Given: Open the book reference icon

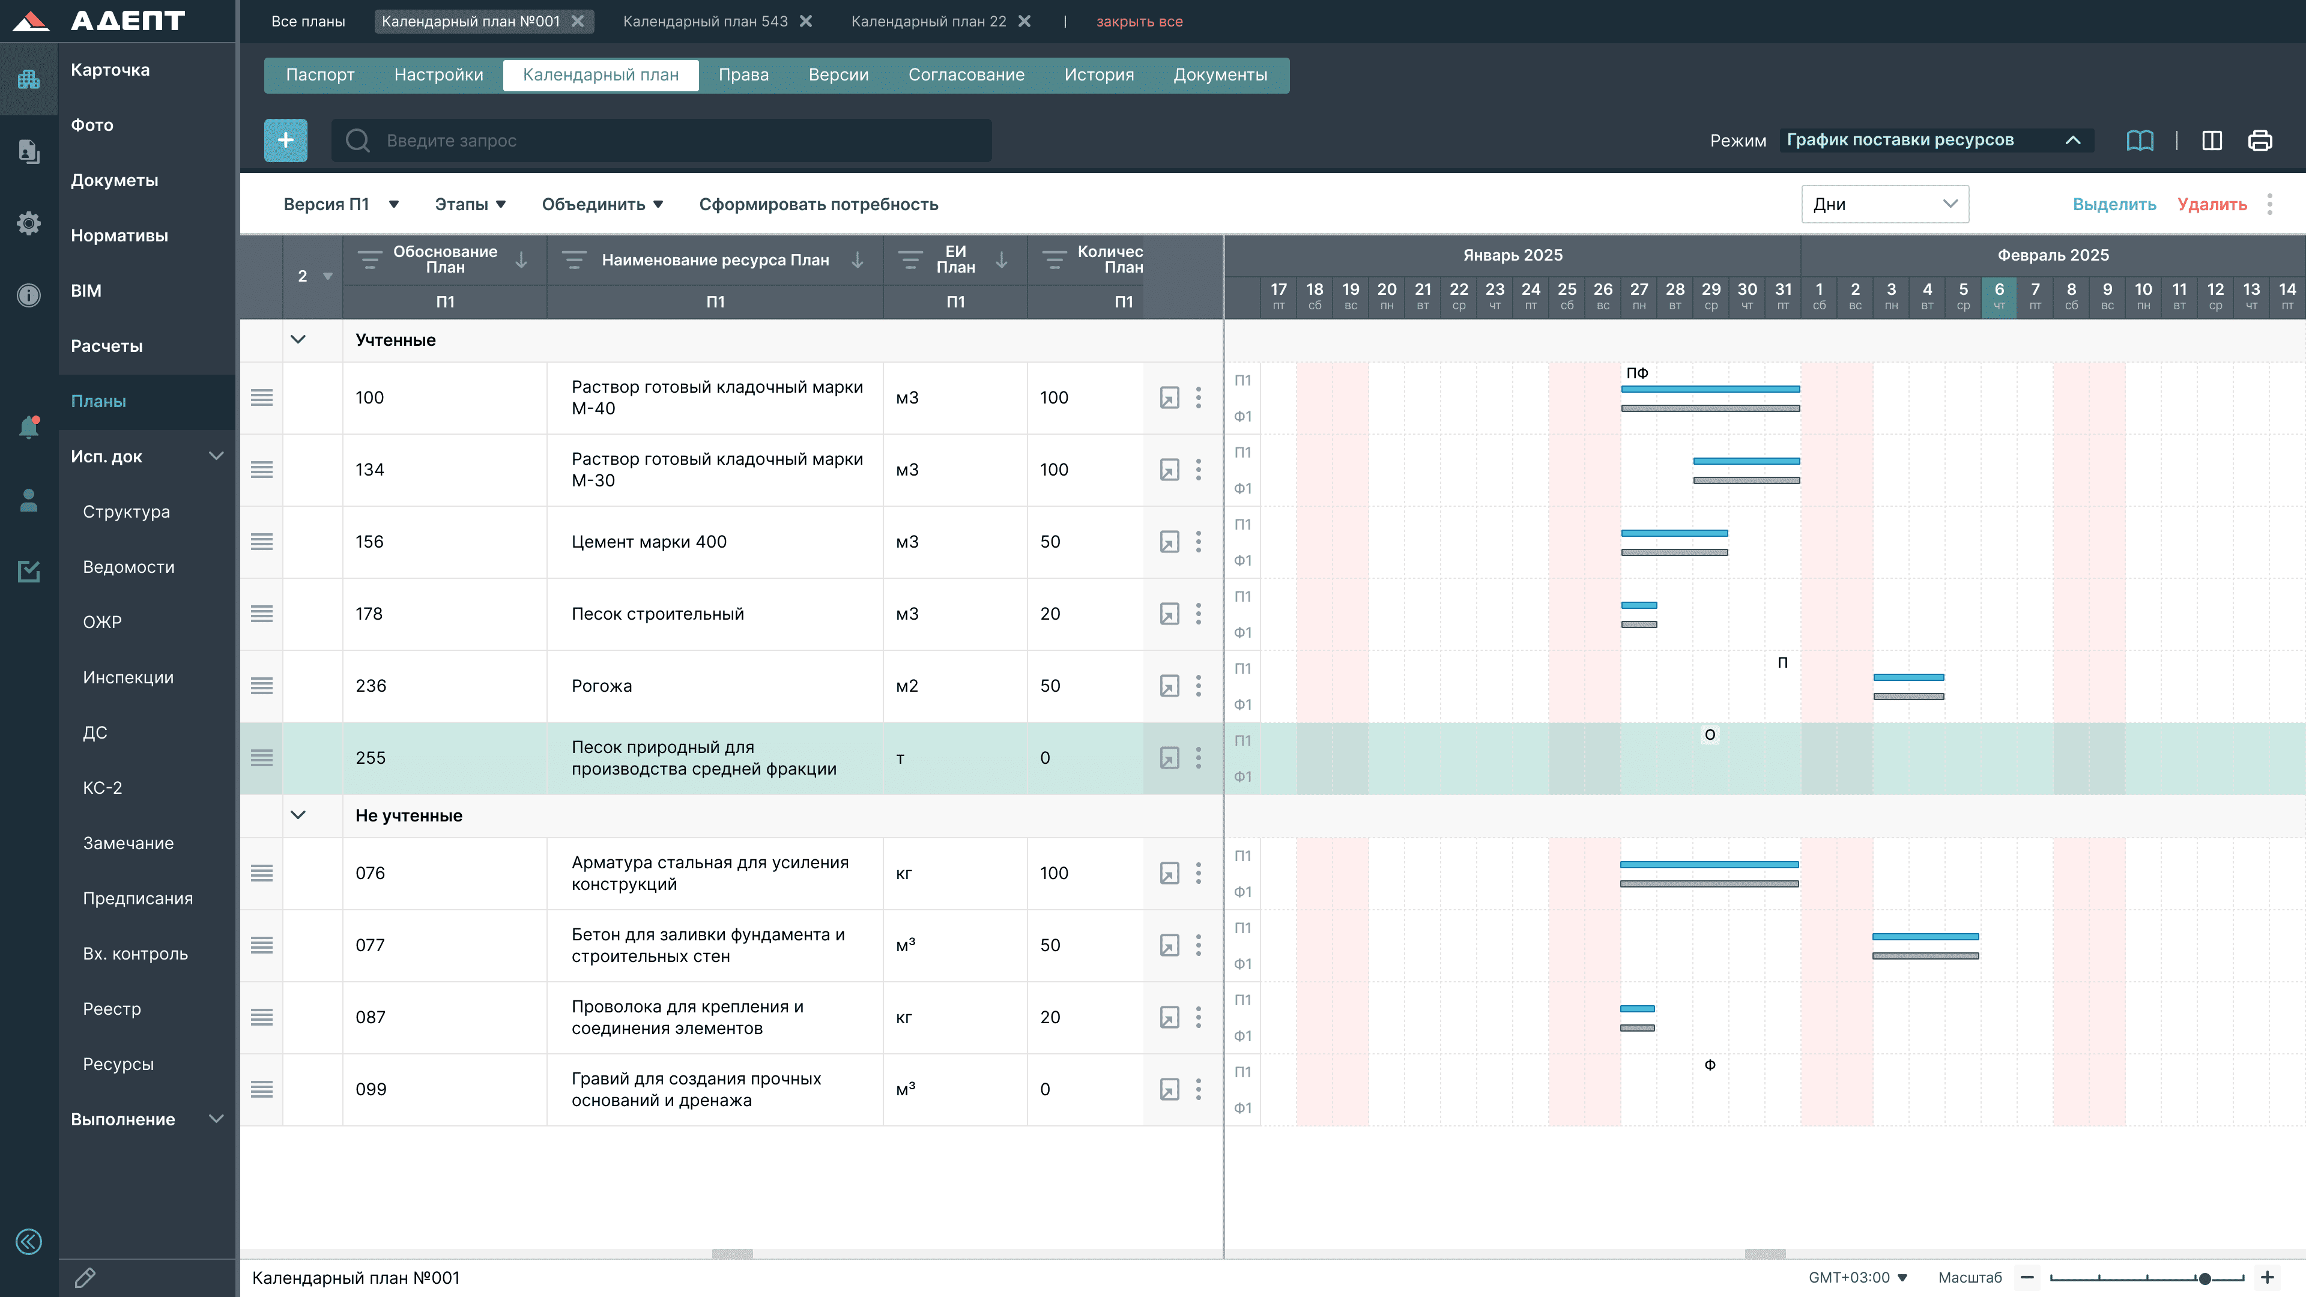Looking at the screenshot, I should click(x=2140, y=141).
